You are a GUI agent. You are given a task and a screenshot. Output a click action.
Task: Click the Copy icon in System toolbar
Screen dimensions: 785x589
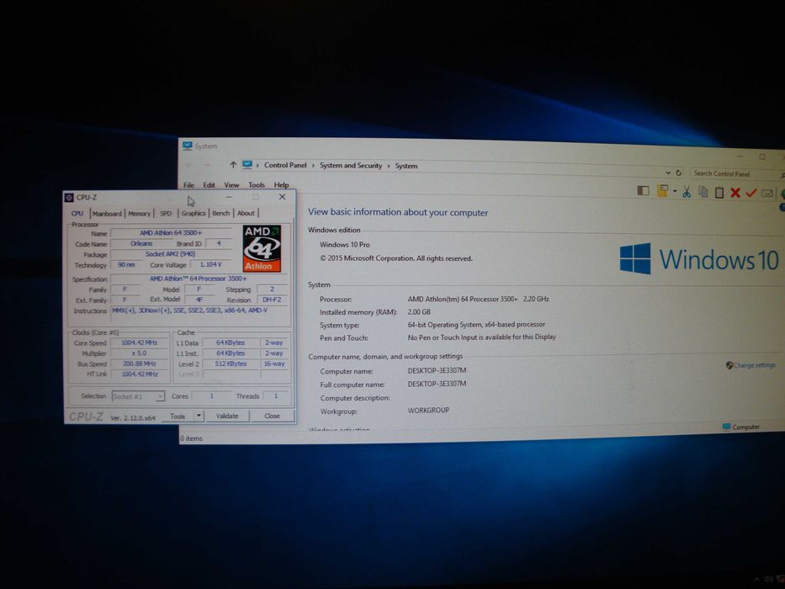pos(703,192)
